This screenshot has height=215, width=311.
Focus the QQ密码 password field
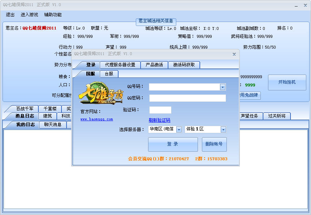[x=187, y=98]
